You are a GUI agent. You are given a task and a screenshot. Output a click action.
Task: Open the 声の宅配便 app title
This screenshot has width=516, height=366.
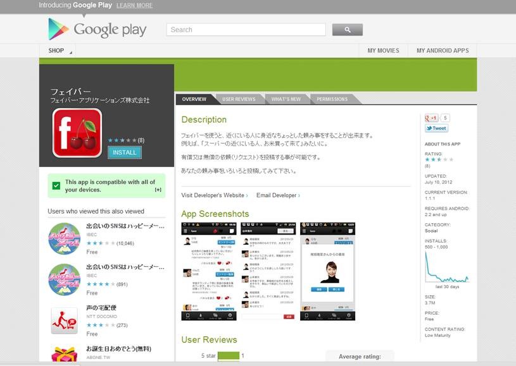point(101,308)
